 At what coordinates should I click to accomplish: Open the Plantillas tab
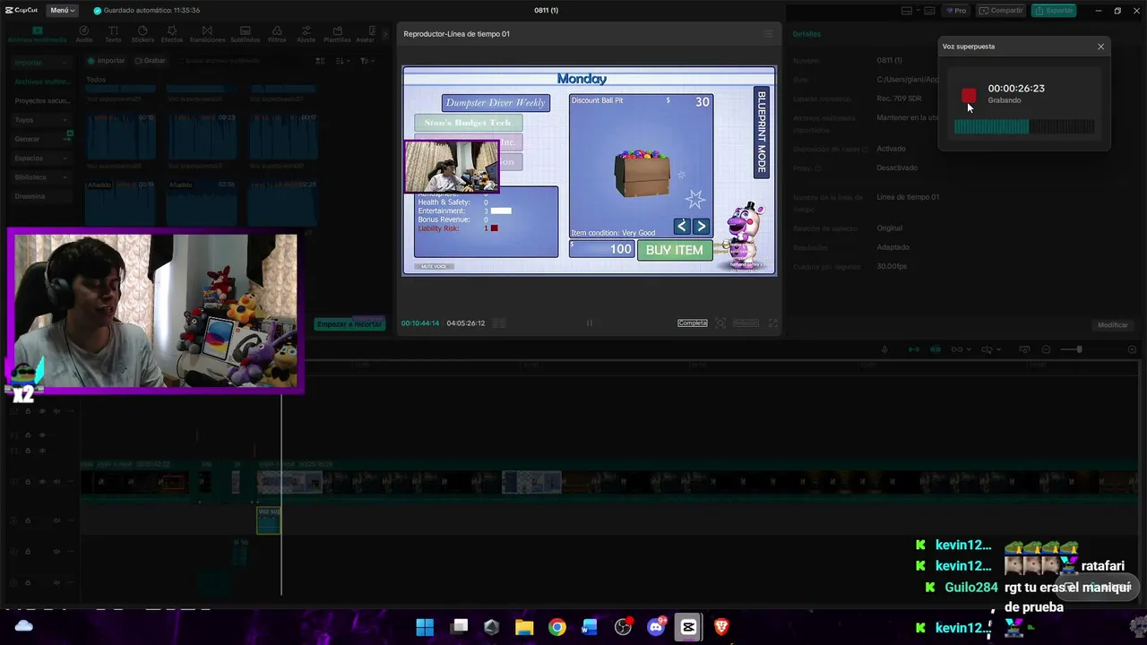pos(337,35)
